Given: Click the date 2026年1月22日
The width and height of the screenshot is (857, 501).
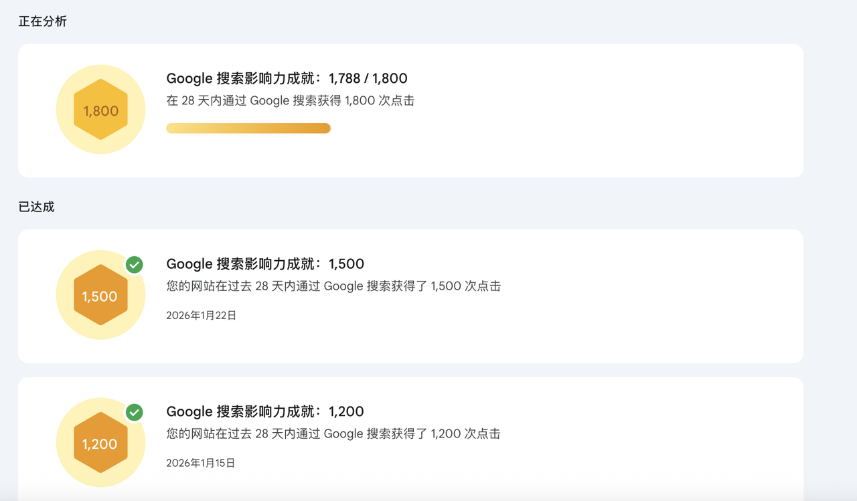Looking at the screenshot, I should click(201, 315).
